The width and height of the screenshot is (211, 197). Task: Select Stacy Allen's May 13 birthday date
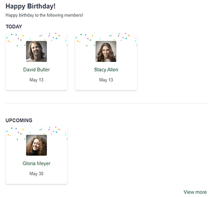pyautogui.click(x=106, y=80)
